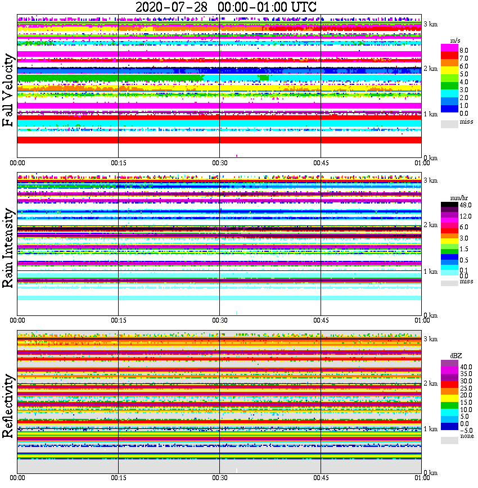
Task: Click "1.5" in the mm/hr legend
Action: pos(464,248)
